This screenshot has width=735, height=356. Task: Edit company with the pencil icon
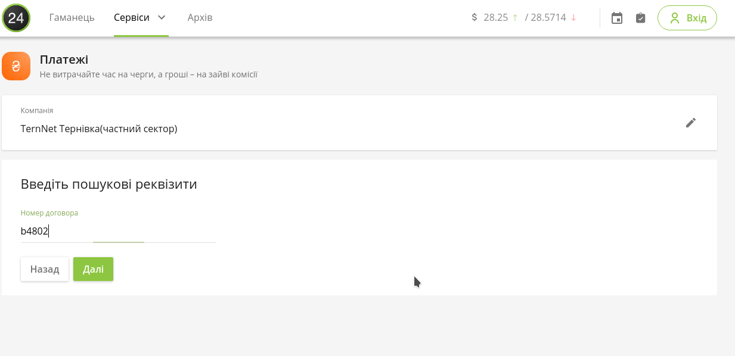(x=691, y=123)
